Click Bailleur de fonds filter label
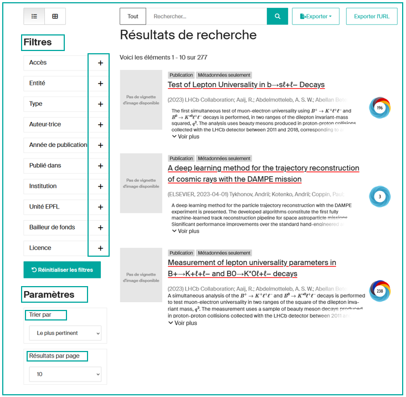Viewport: 406px width, 397px height. tap(52, 227)
